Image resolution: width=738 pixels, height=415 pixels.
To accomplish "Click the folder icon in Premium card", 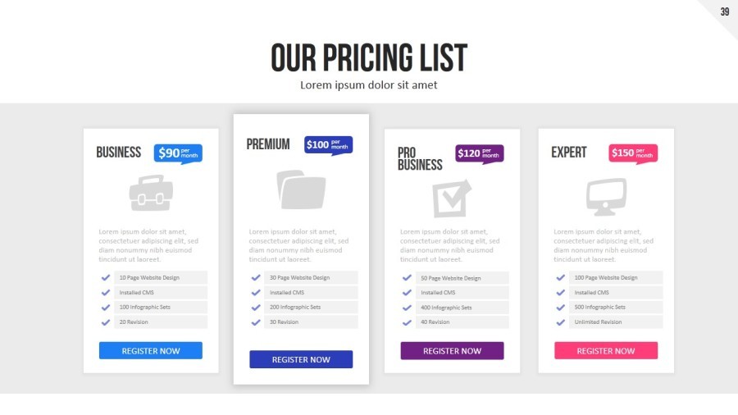I will [301, 189].
